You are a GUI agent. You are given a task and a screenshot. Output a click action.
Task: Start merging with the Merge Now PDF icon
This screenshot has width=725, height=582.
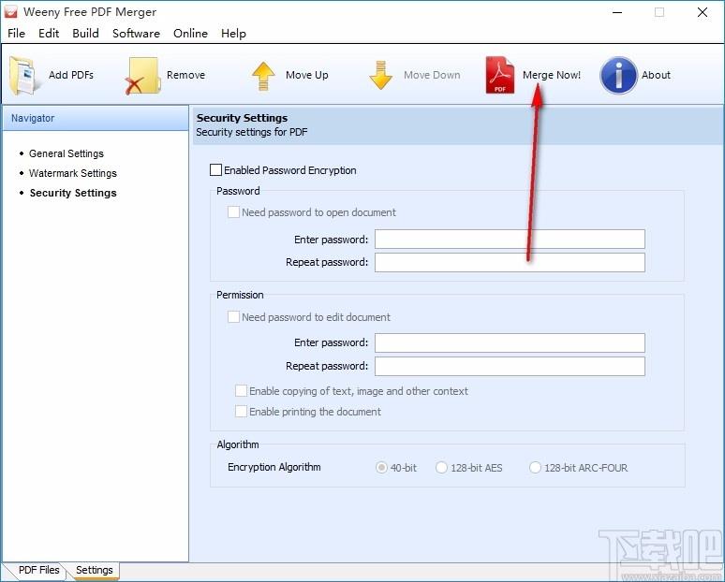(x=500, y=75)
